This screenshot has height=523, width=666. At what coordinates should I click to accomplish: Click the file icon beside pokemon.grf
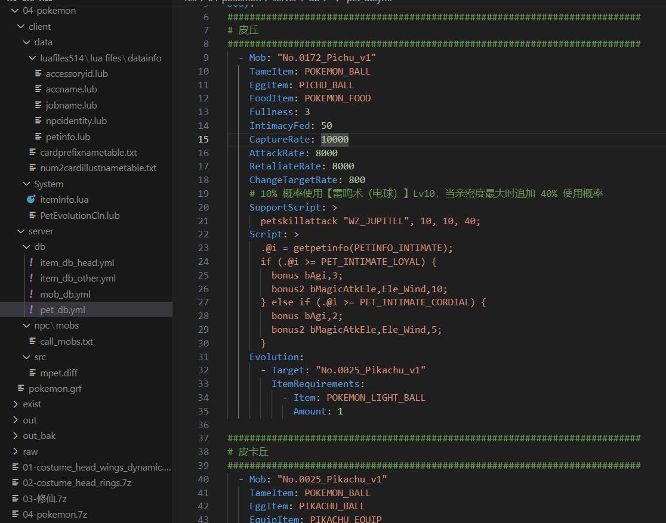[21, 388]
